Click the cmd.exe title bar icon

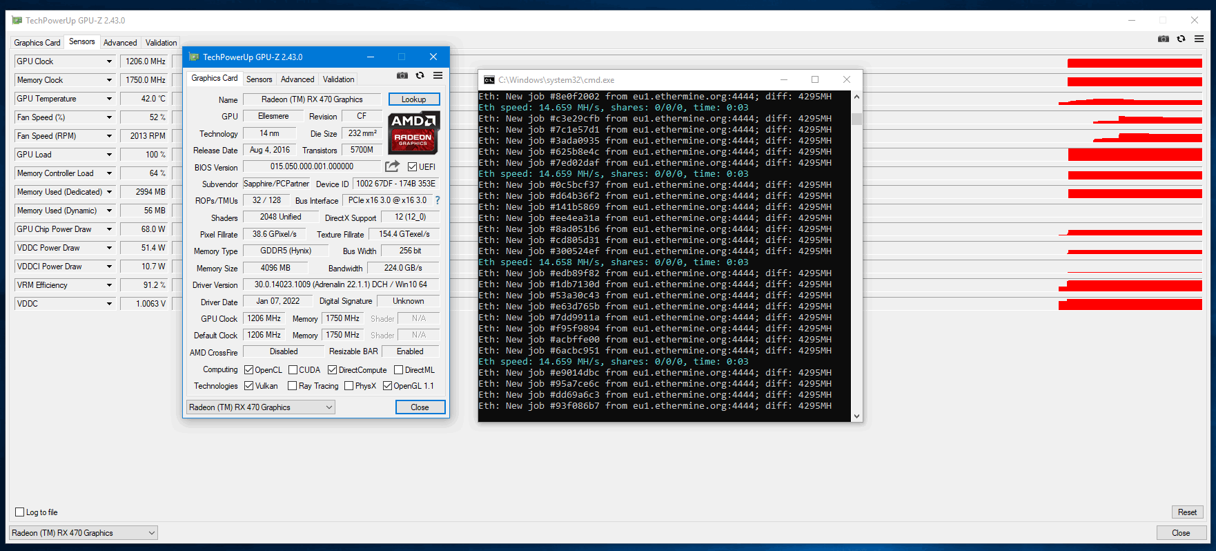489,79
